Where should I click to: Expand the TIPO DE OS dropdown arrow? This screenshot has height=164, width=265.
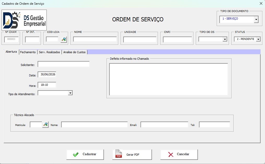coord(225,39)
